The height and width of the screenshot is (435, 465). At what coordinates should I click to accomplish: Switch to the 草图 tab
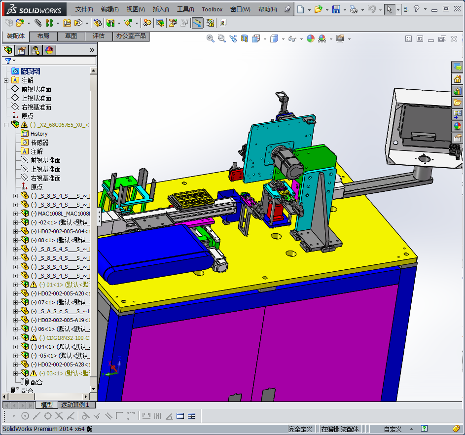pyautogui.click(x=71, y=36)
